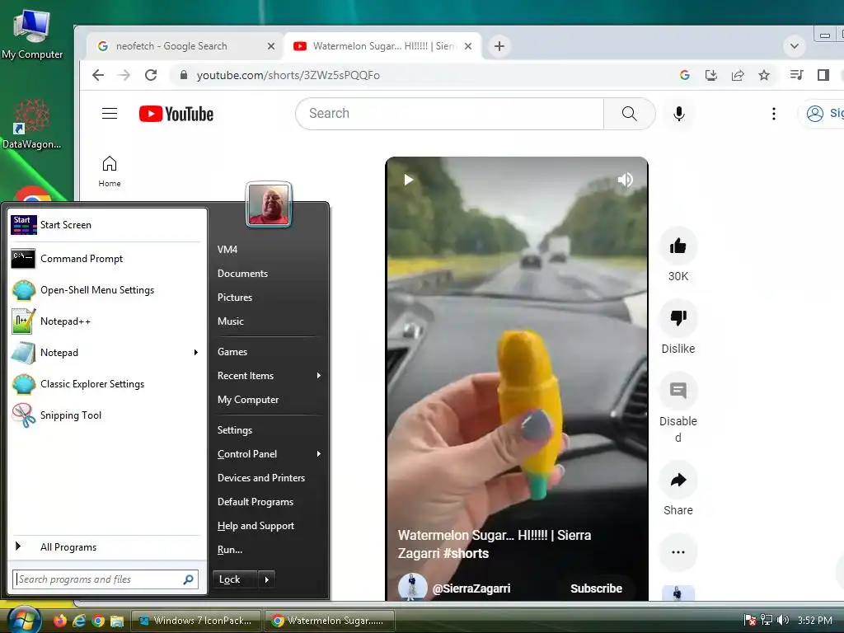Open a new Chrome tab
Image resolution: width=844 pixels, height=633 pixels.
[x=499, y=46]
